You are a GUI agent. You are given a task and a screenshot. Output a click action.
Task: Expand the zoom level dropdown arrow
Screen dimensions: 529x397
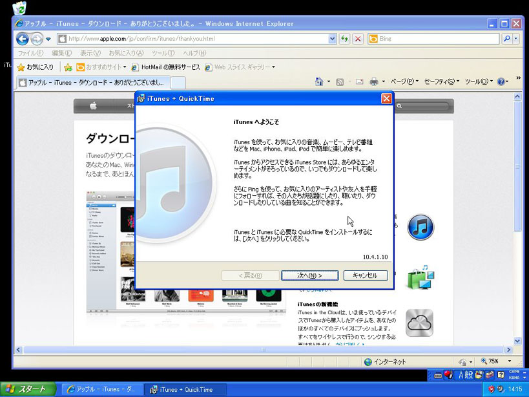pos(510,361)
